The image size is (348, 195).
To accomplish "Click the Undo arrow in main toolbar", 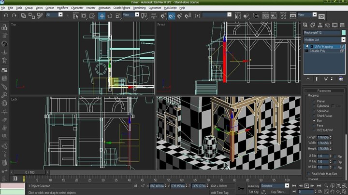I will click(6, 15).
